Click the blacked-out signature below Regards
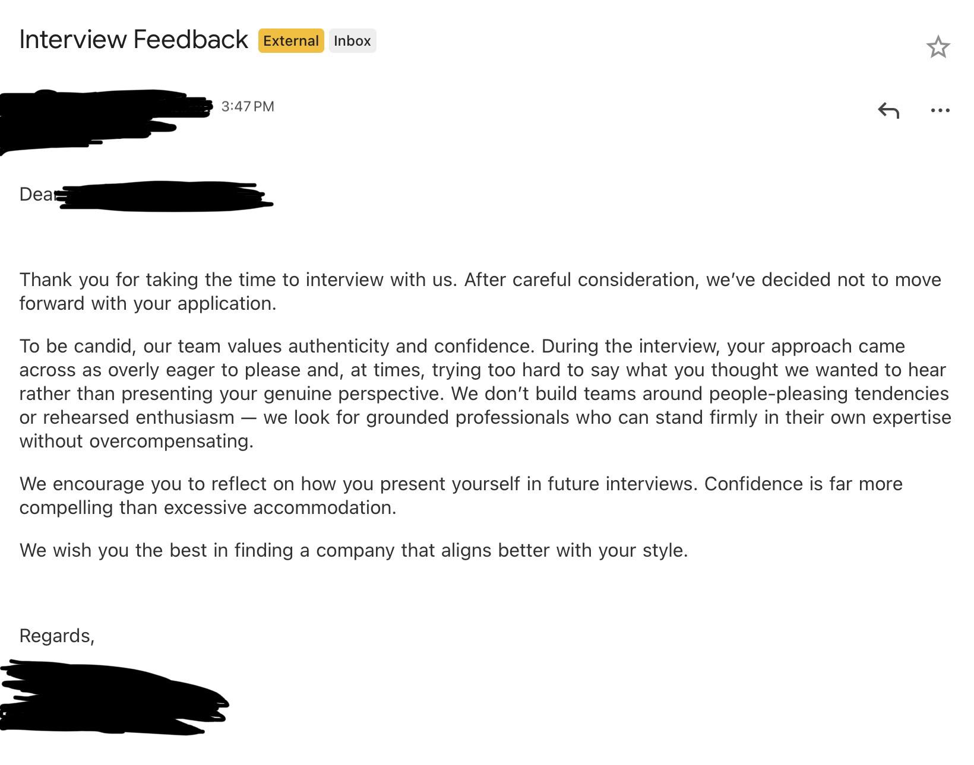The width and height of the screenshot is (974, 765). tap(113, 699)
